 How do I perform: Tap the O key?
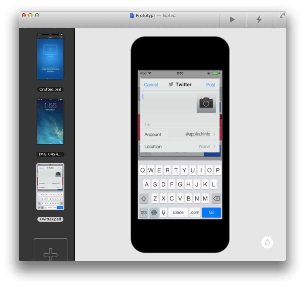tap(209, 170)
